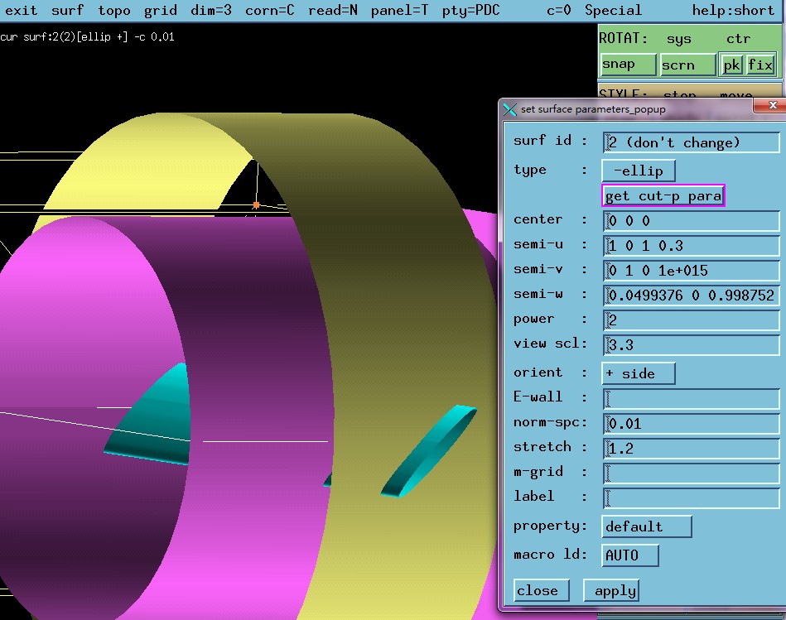Close the surface parameters popup with close button
Screen dimensions: 786x620
coord(540,590)
